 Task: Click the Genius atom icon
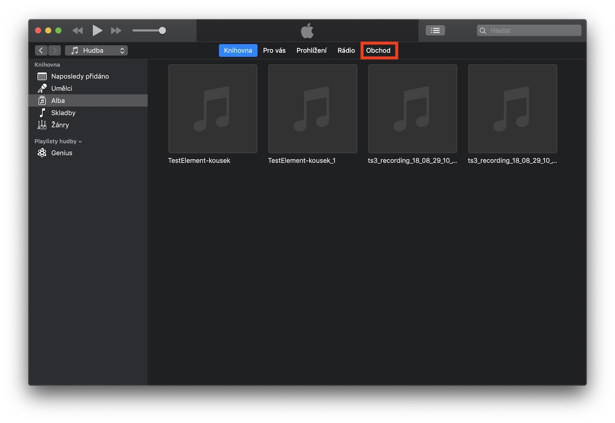[x=42, y=153]
